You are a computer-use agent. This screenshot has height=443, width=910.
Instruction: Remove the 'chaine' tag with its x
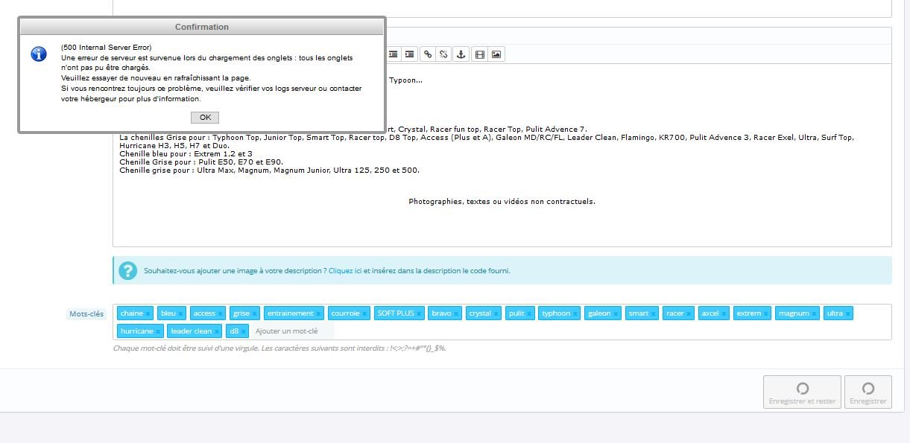[148, 314]
